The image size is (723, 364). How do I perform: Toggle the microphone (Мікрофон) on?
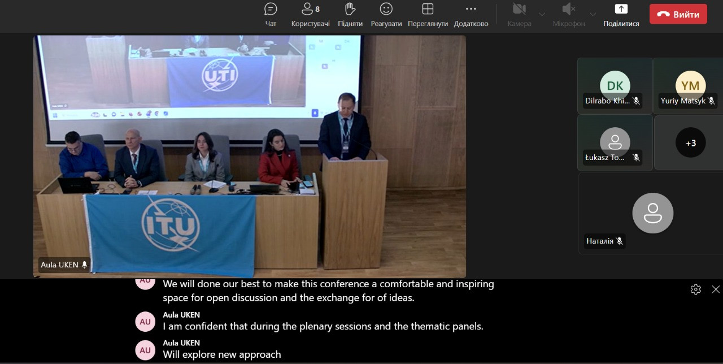pyautogui.click(x=568, y=14)
